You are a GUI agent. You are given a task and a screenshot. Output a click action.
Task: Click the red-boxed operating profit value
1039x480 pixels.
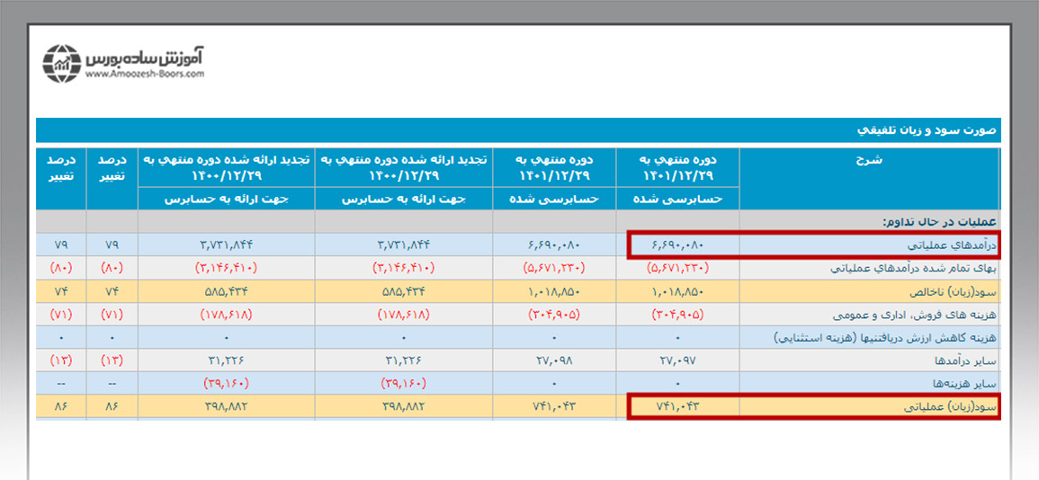pos(679,406)
